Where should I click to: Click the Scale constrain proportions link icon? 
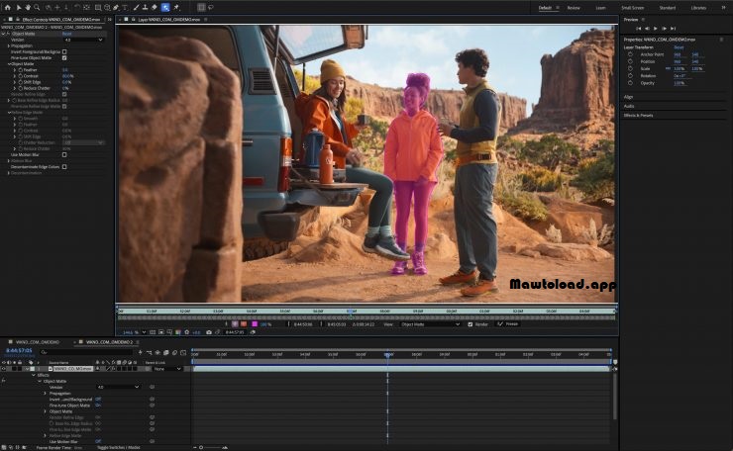point(668,68)
